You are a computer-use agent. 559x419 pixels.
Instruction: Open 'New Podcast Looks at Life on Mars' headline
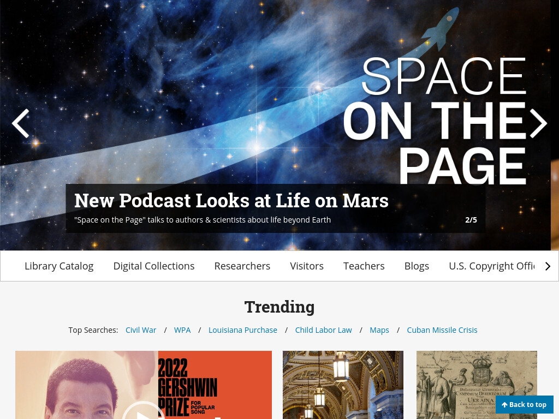coord(231,200)
